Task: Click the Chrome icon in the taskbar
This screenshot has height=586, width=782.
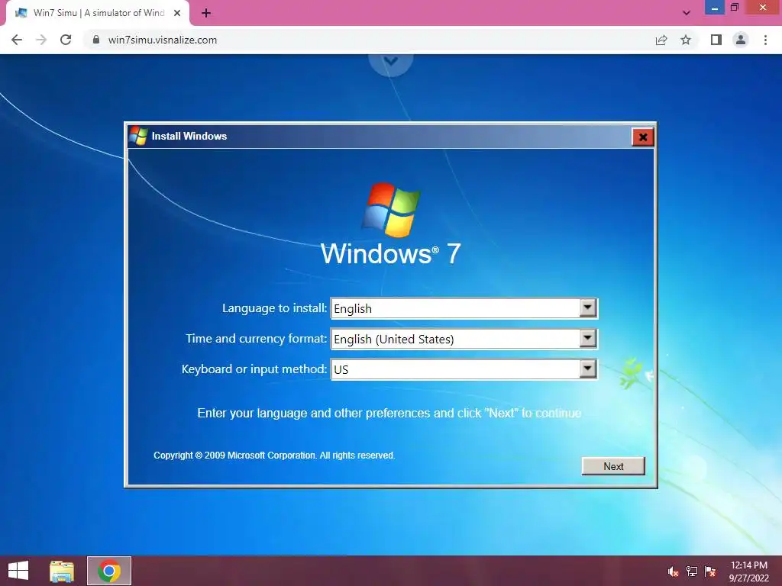Action: coord(109,571)
